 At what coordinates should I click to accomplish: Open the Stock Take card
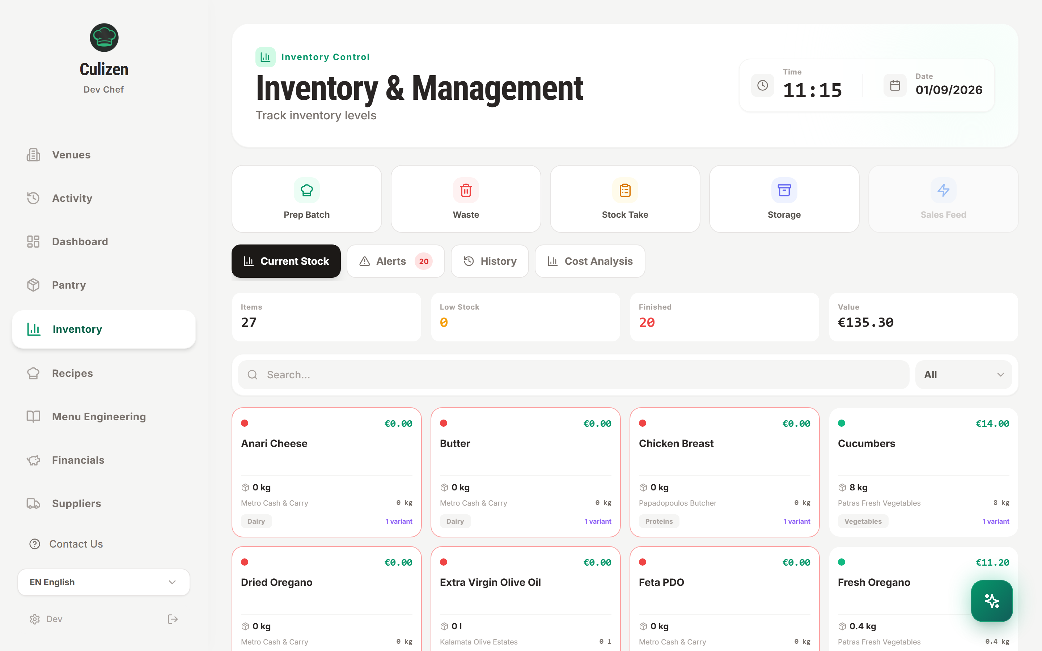[625, 199]
